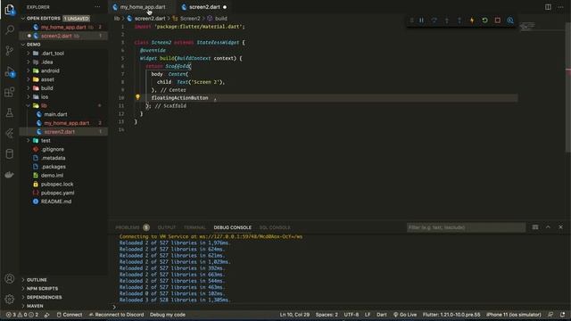Open the Manage gear menu
The image size is (571, 321).
(x=10, y=299)
